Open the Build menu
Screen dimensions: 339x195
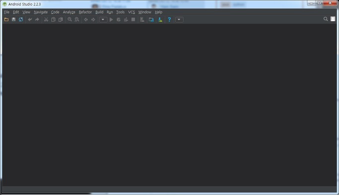pos(99,12)
